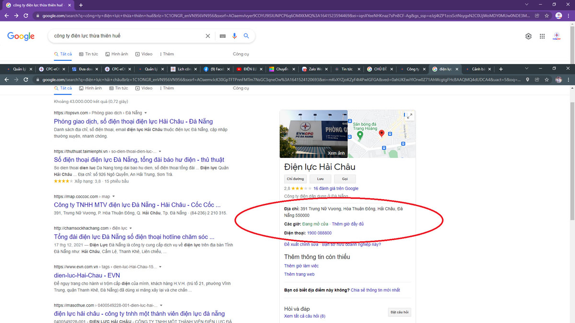Switch to the Hình ảnh tab at top

click(x=117, y=54)
